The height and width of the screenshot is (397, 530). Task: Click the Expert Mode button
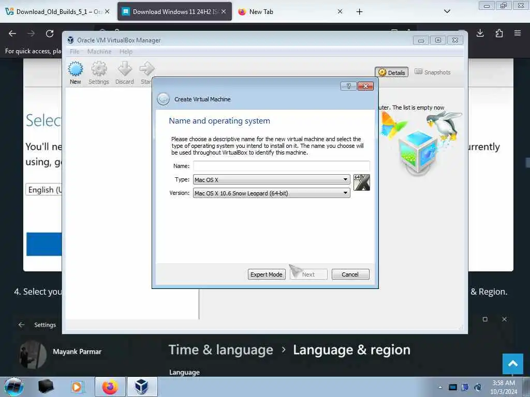[267, 274]
